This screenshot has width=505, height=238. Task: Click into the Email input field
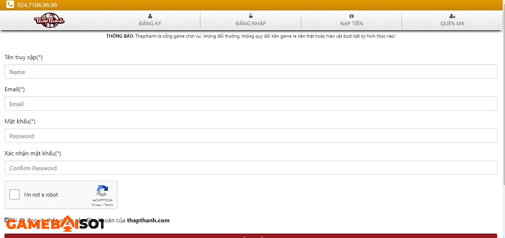(x=251, y=104)
